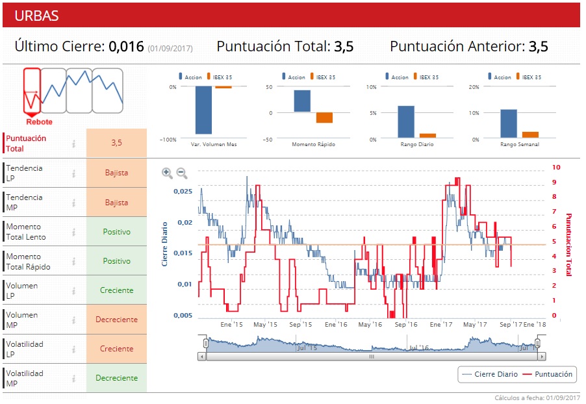Toggle Cierre Diario series in legend
The image size is (586, 404).
pyautogui.click(x=490, y=374)
